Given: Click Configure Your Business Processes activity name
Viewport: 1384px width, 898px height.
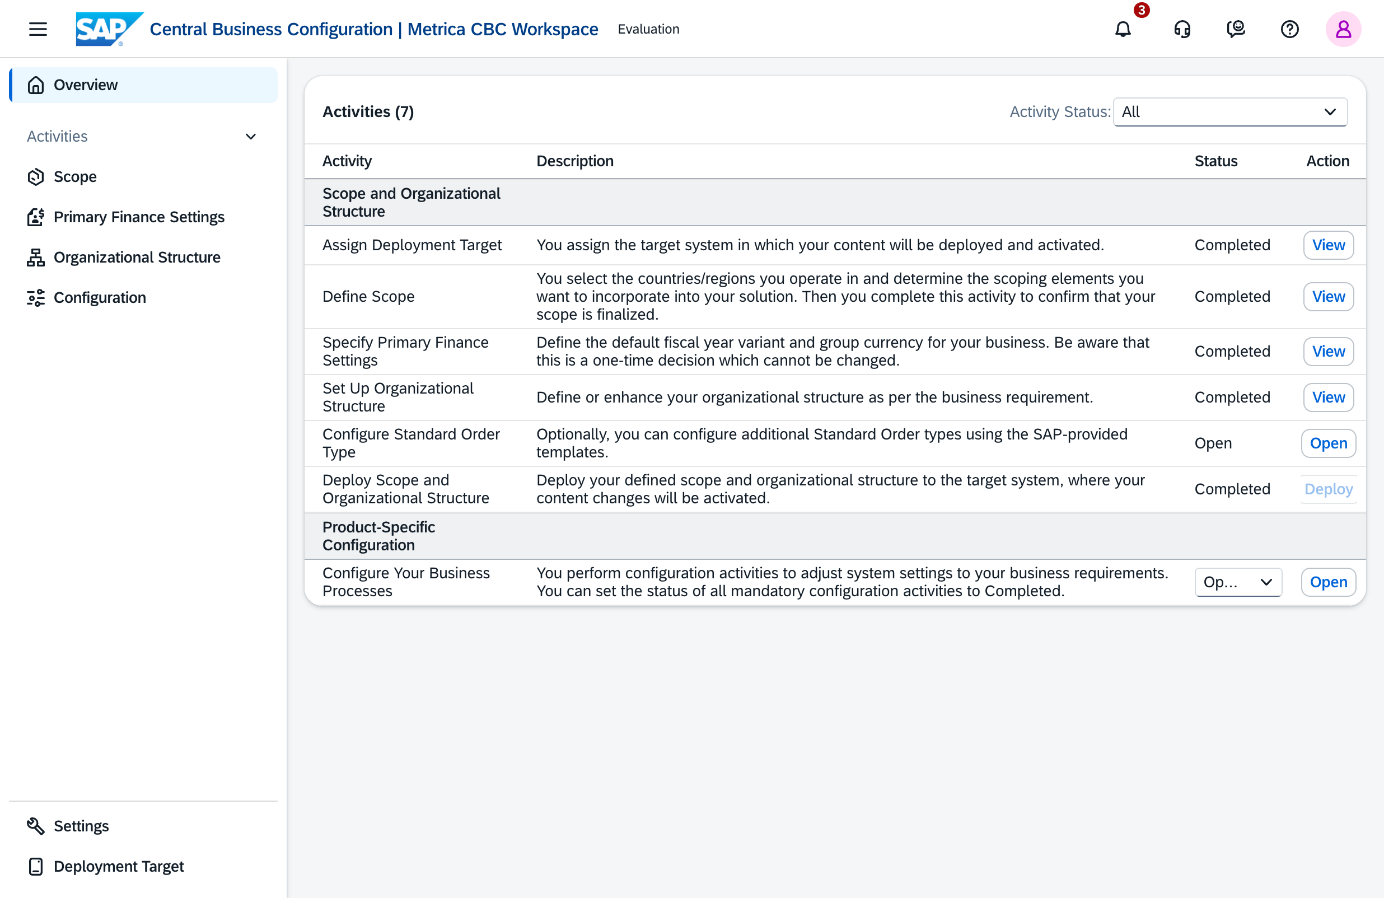Looking at the screenshot, I should tap(406, 582).
